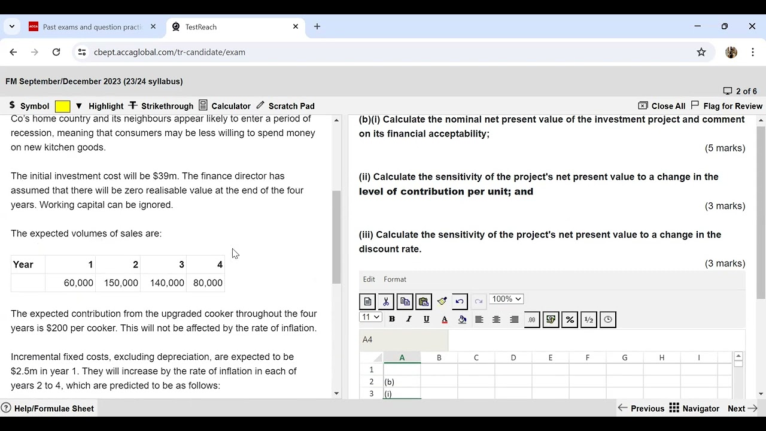The width and height of the screenshot is (766, 431).
Task: Click the yellow highlight color swatch
Action: (62, 107)
